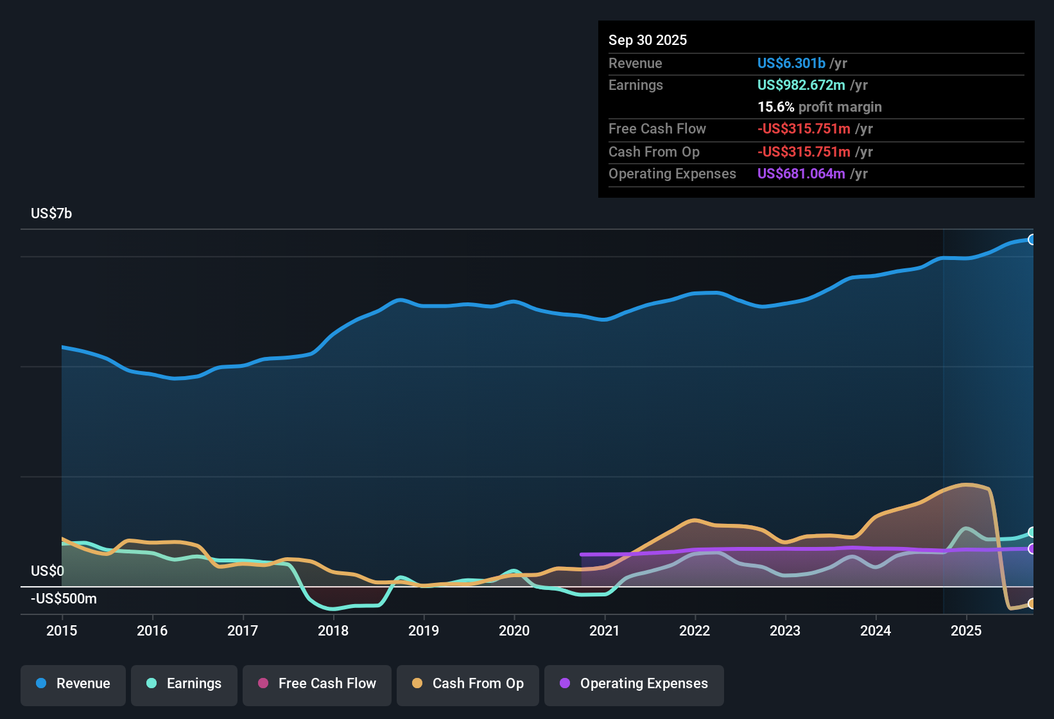1054x719 pixels.
Task: Expand the Sep 30 2025 tooltip panel
Action: pyautogui.click(x=648, y=40)
